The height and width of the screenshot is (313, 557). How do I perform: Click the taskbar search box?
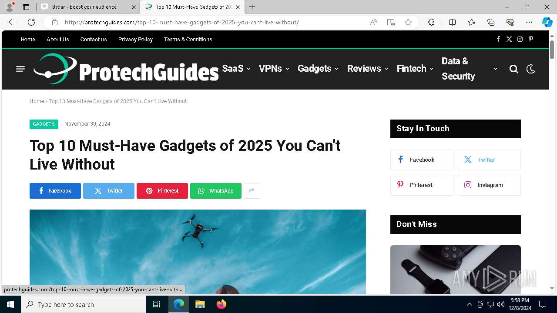[x=84, y=304]
